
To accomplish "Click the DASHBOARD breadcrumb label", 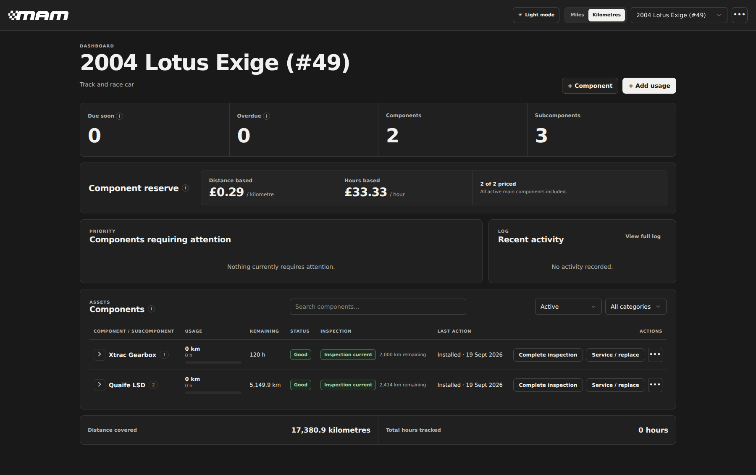I will [x=97, y=46].
